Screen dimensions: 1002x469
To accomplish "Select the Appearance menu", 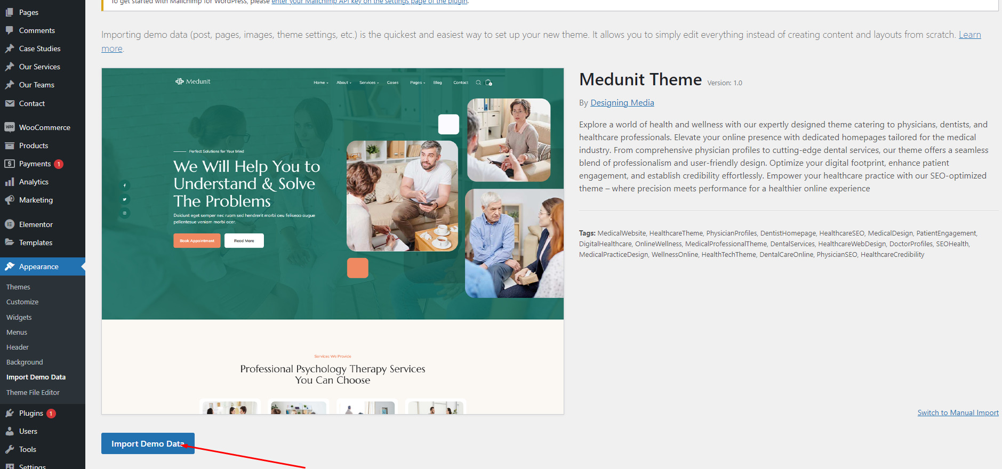I will click(x=43, y=266).
